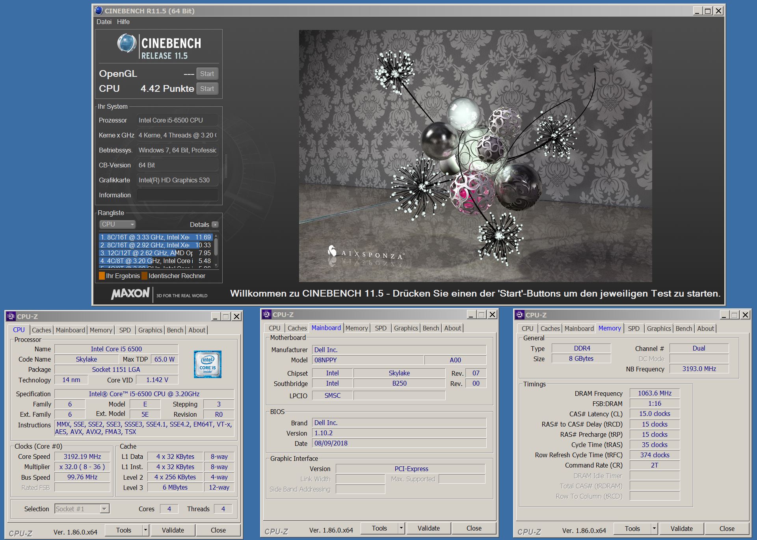This screenshot has height=540, width=757.
Task: Click brown Identischer Rechner legend swatch
Action: point(144,276)
